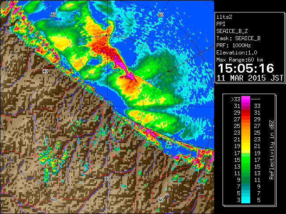Pick the cyan 3–5 dBZ legend swatch
The image size is (286, 214).
[246, 200]
